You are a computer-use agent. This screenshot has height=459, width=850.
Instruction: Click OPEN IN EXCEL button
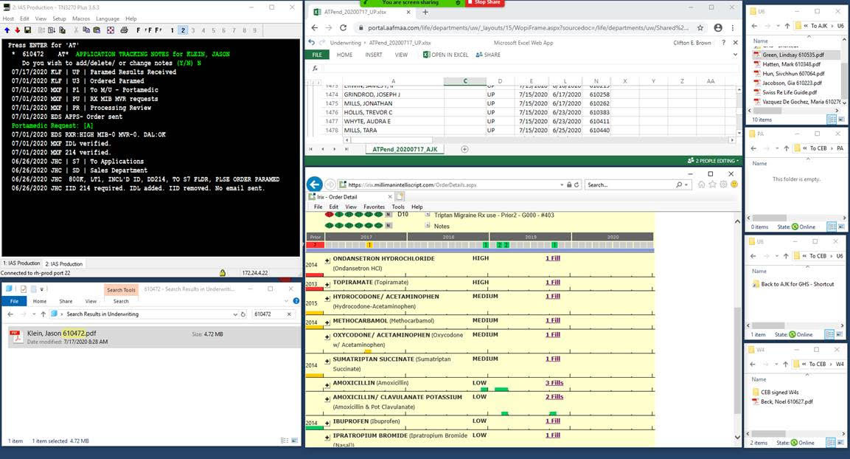pyautogui.click(x=445, y=55)
